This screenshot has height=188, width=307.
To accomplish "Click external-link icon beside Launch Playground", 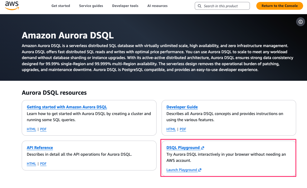I will click(x=199, y=170).
